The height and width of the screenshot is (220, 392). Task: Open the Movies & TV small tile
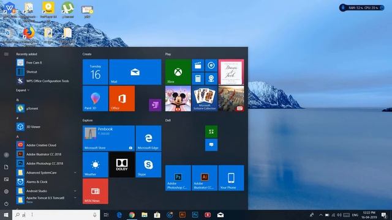(x=198, y=65)
